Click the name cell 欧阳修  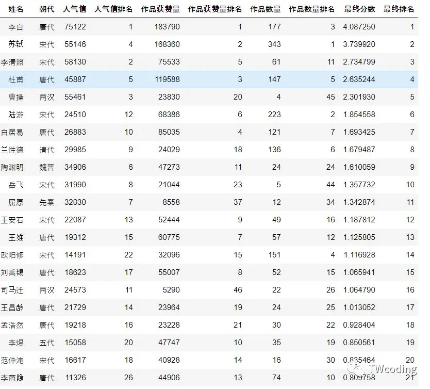[x=12, y=255]
